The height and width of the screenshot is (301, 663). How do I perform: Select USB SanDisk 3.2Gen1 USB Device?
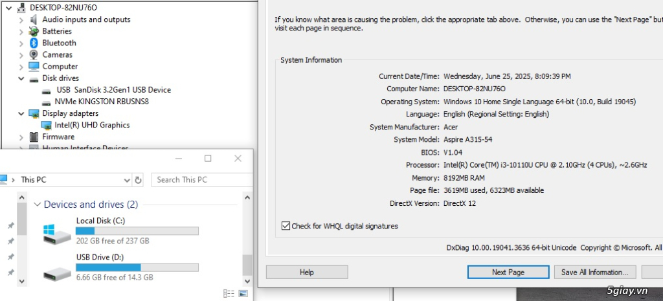click(x=113, y=90)
